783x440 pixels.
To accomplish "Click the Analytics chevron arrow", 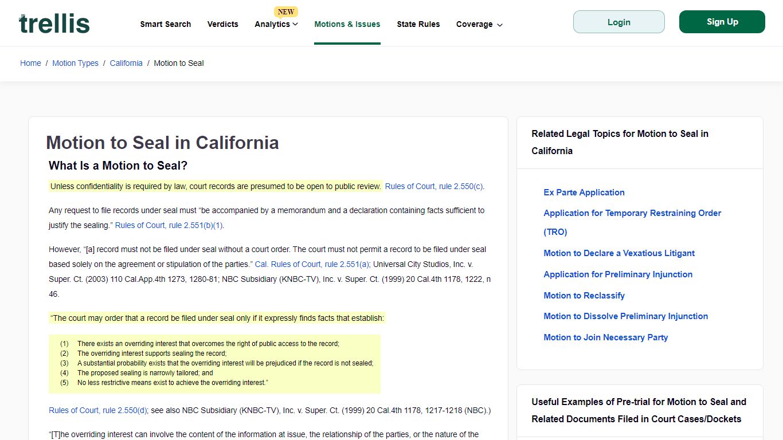I will click(295, 24).
